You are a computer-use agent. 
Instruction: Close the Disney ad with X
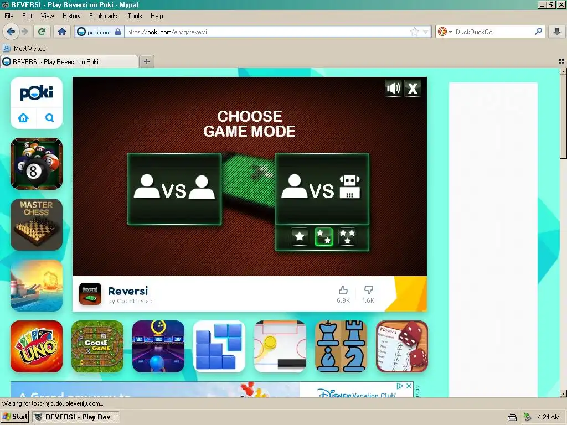(409, 386)
